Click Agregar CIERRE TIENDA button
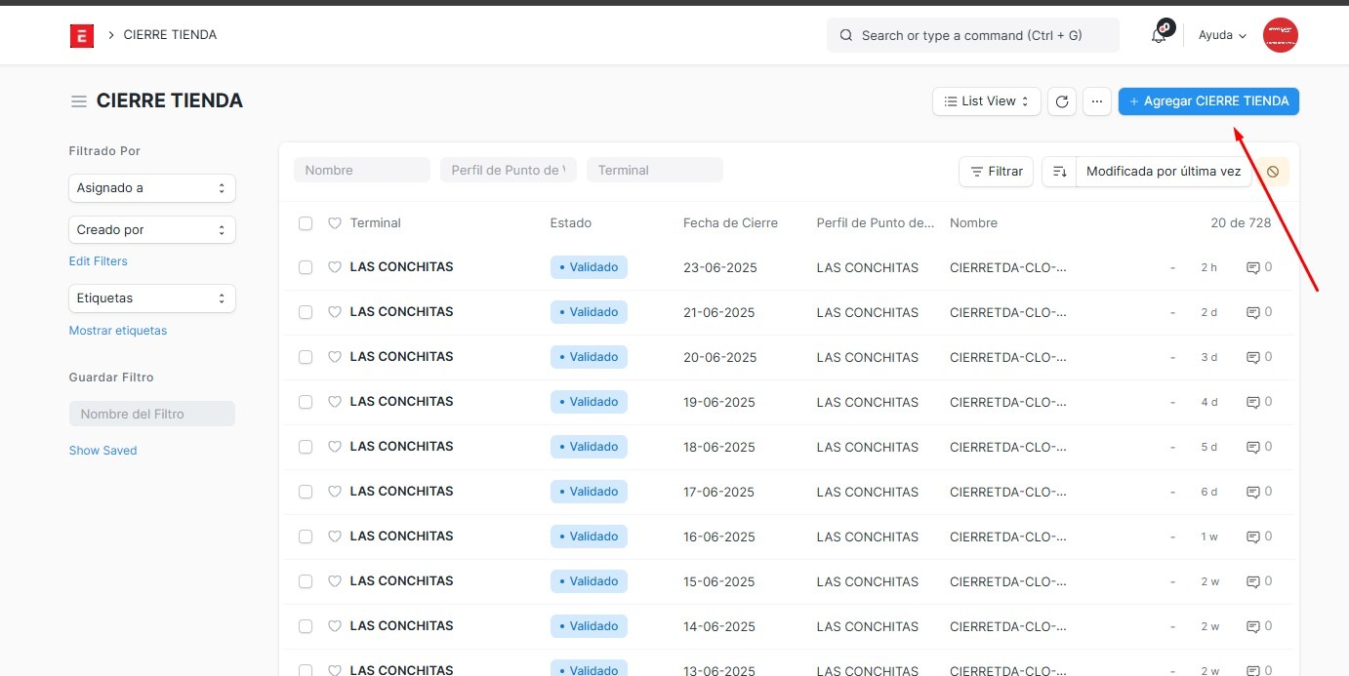This screenshot has height=676, width=1349. [1208, 101]
